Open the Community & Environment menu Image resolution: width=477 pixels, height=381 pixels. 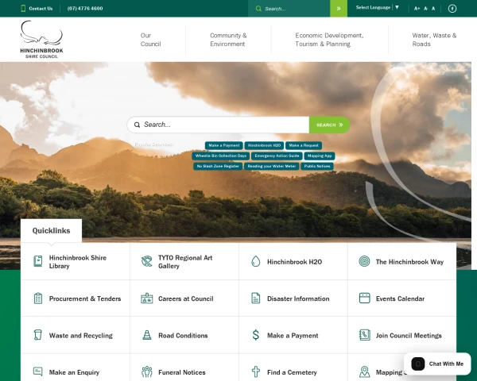[x=228, y=40]
